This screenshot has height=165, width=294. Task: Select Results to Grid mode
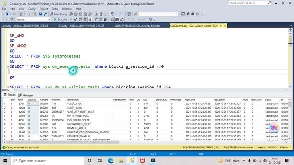tap(117, 19)
